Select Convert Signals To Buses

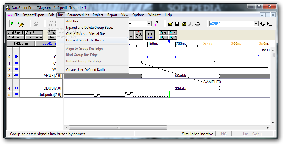[x=92, y=40]
